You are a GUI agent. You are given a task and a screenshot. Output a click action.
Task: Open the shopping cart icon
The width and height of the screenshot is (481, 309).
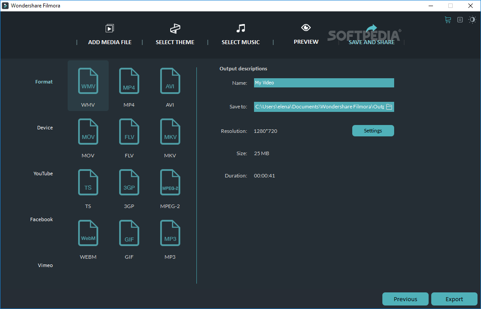coord(448,20)
